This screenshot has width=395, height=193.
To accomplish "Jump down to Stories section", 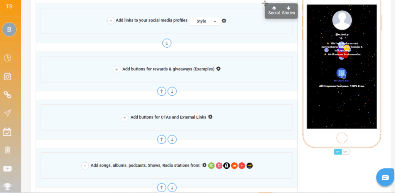I will 289,11.
